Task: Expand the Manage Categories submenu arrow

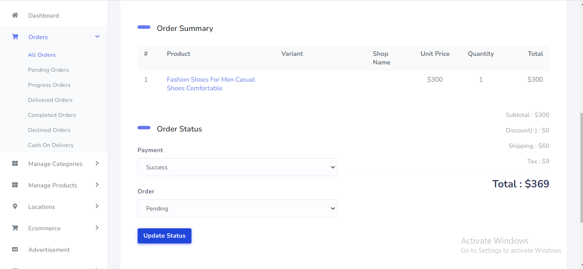Action: (x=97, y=163)
